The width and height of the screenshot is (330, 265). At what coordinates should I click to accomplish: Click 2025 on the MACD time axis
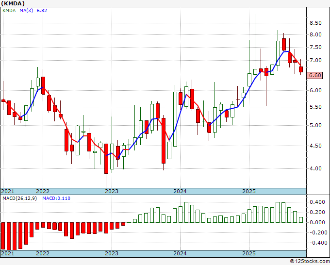coord(249,253)
